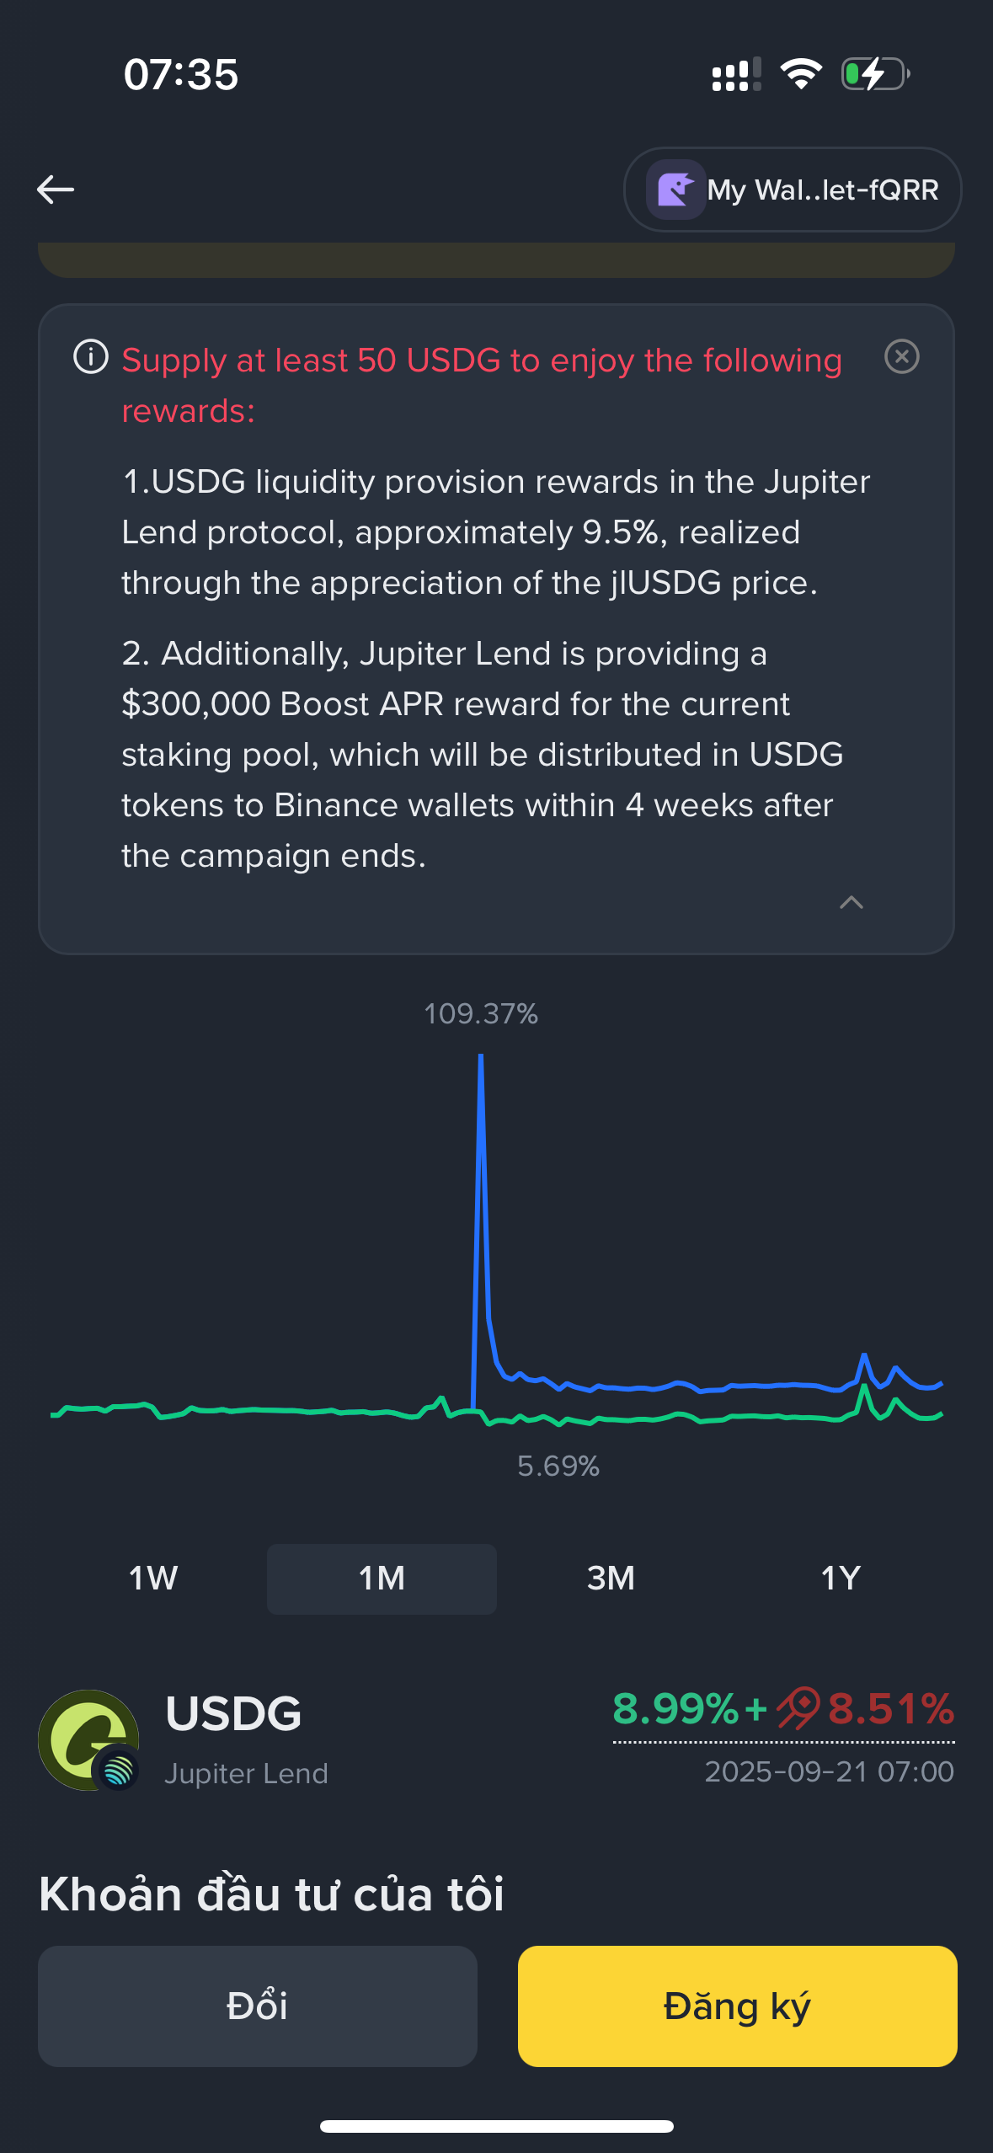This screenshot has height=2153, width=993.
Task: Tap the Wi-Fi status icon
Action: pos(801,74)
